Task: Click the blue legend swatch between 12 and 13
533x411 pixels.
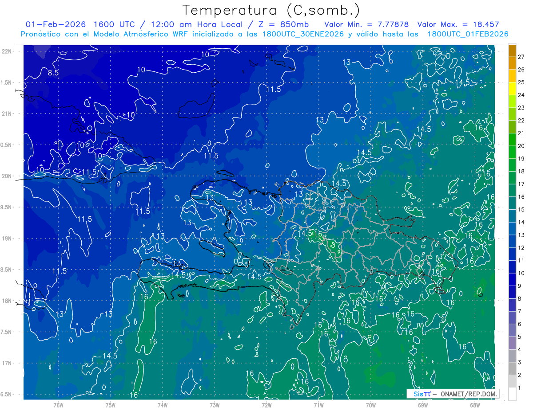Action: (512, 242)
